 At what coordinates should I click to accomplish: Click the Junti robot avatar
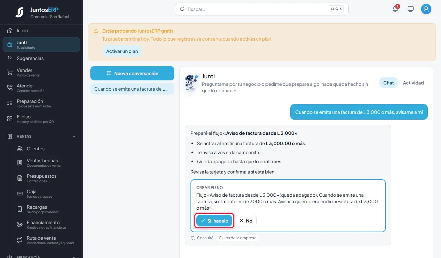191,82
